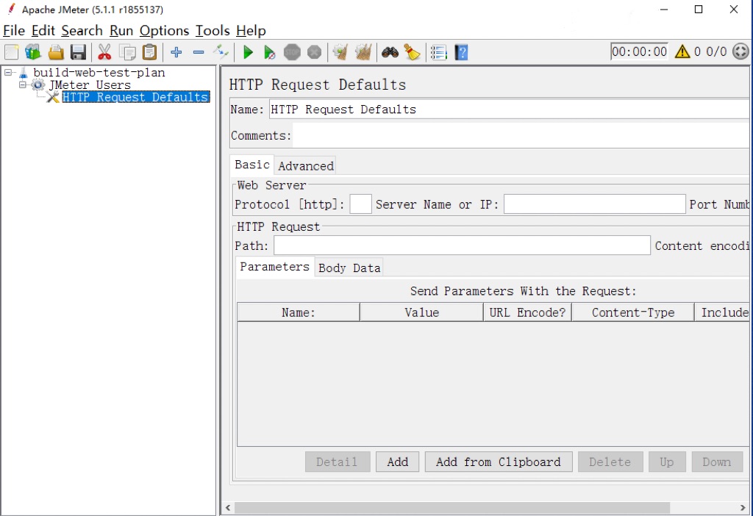The width and height of the screenshot is (753, 516).
Task: Click the Server Name or IP field
Action: click(x=594, y=204)
